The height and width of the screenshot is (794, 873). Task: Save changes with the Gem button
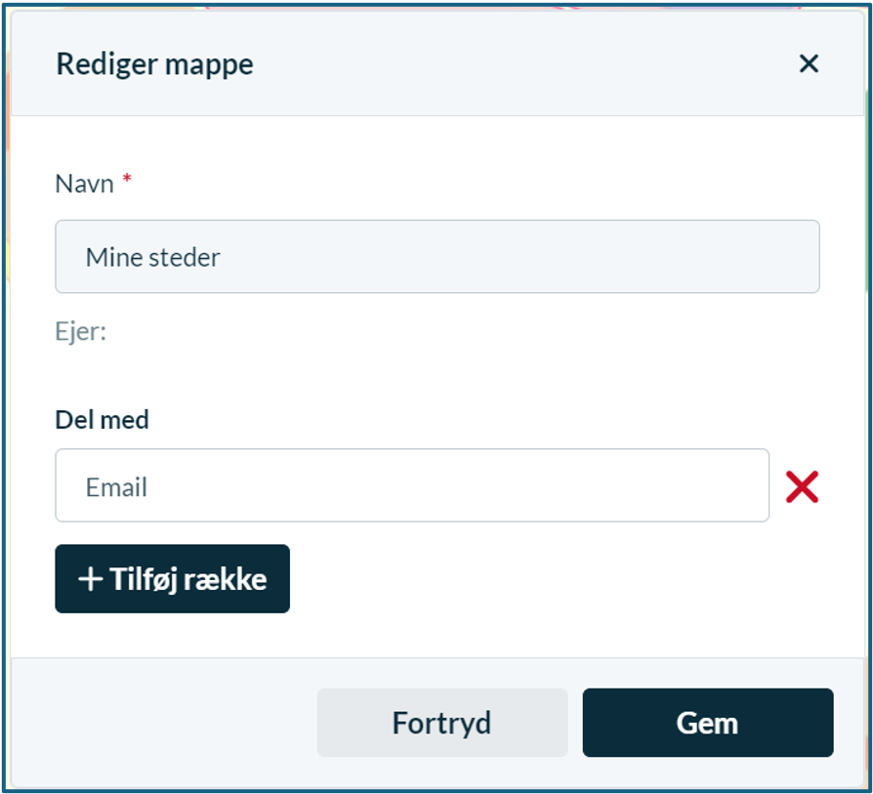(708, 722)
